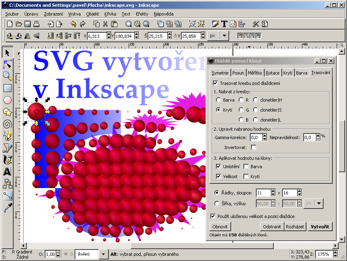The image size is (347, 261).
Task: Click the Odstranit button
Action: 272,227
